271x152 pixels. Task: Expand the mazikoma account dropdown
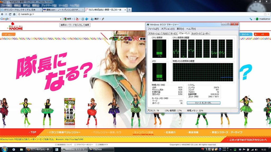pyautogui.click(x=263, y=19)
